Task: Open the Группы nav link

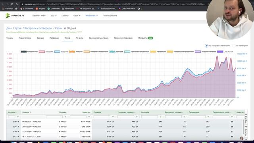Action: pyautogui.click(x=65, y=16)
